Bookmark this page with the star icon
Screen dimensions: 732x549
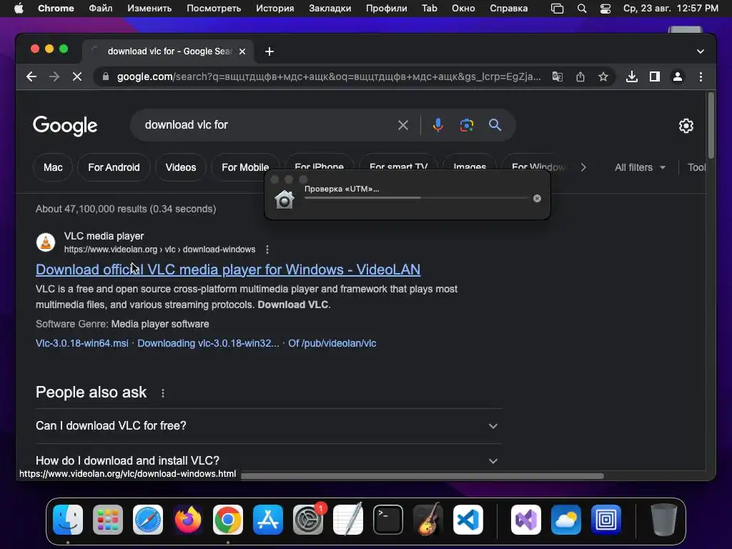tap(603, 76)
